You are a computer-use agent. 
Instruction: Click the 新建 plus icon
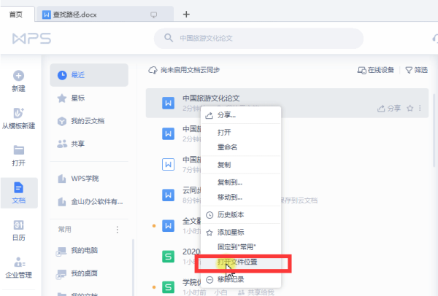(18, 76)
